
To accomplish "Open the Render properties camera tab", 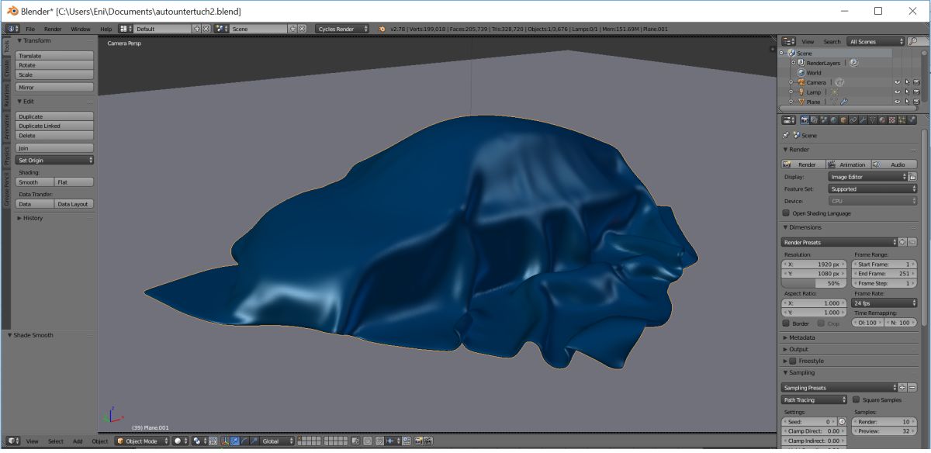I will click(805, 120).
